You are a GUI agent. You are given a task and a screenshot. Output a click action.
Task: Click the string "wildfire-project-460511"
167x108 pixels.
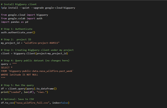(x=41, y=43)
